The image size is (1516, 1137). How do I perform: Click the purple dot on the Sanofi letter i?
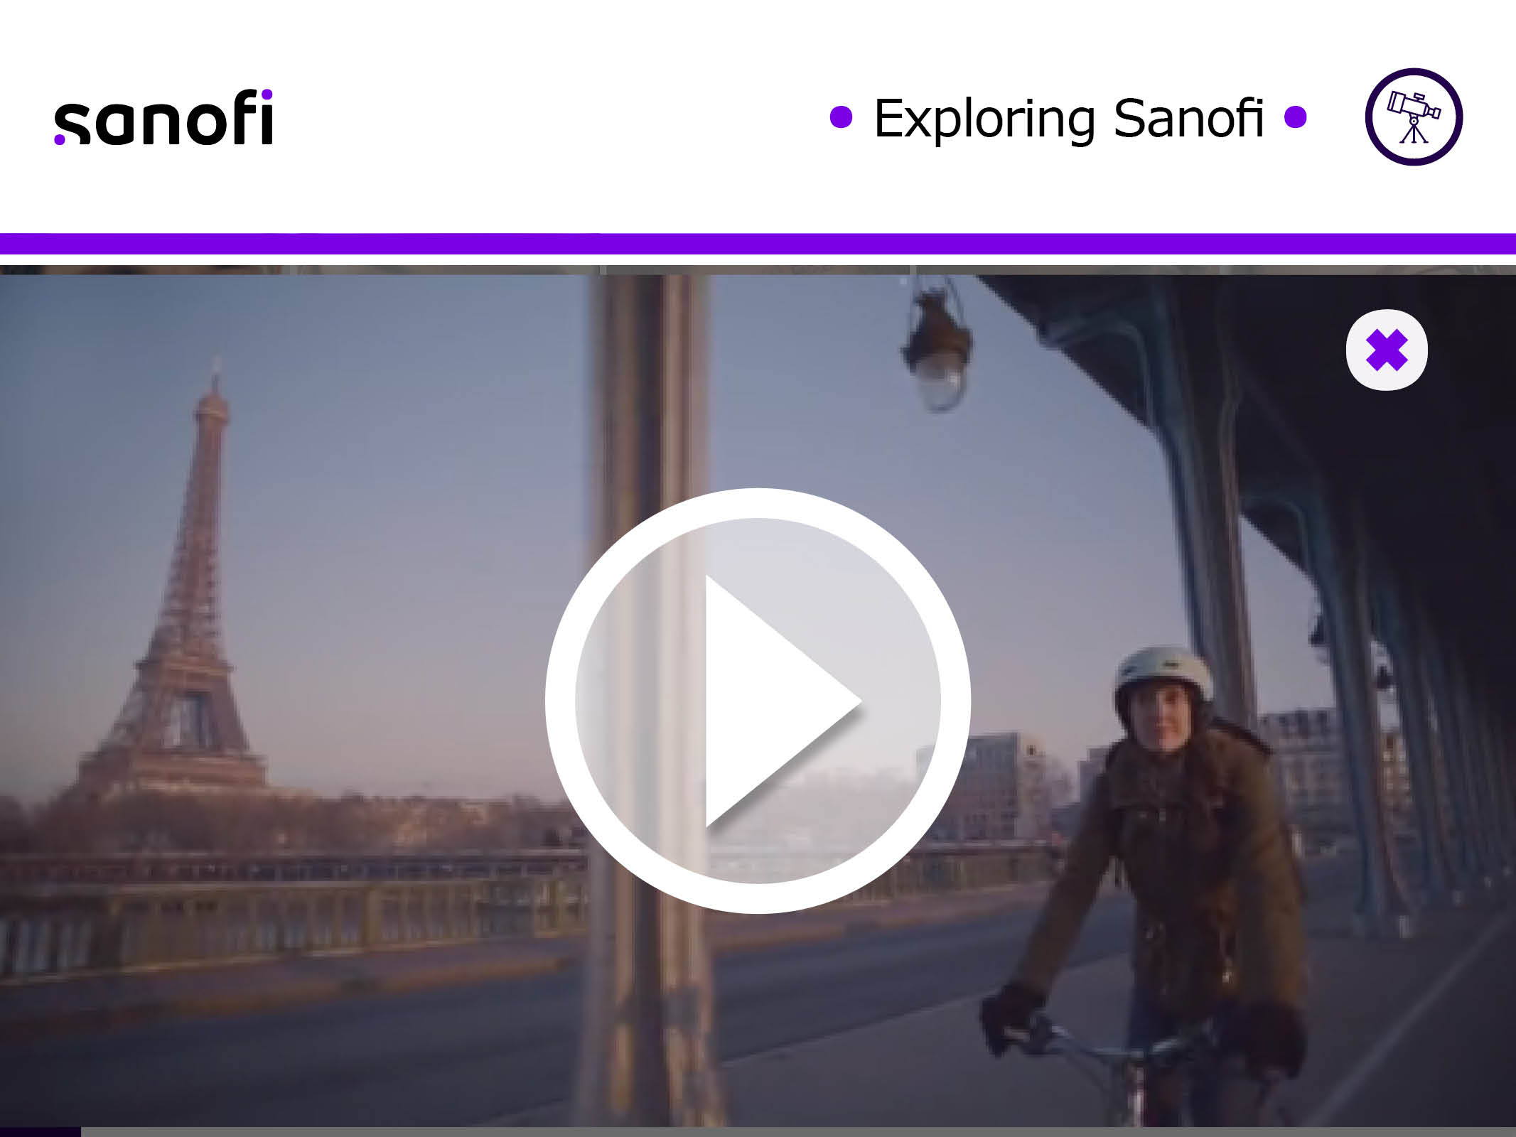tap(266, 95)
